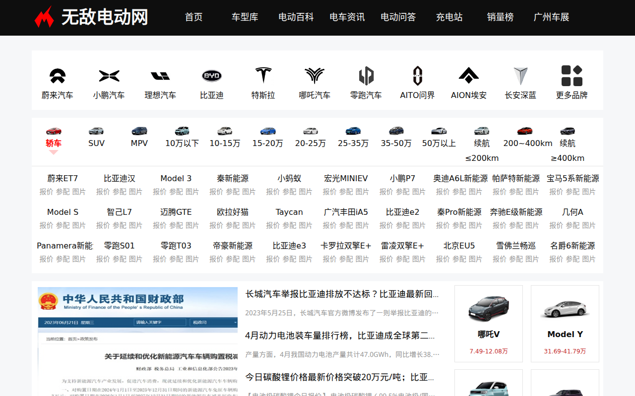Open 电动百科 in top navigation
This screenshot has width=635, height=396.
(x=296, y=17)
